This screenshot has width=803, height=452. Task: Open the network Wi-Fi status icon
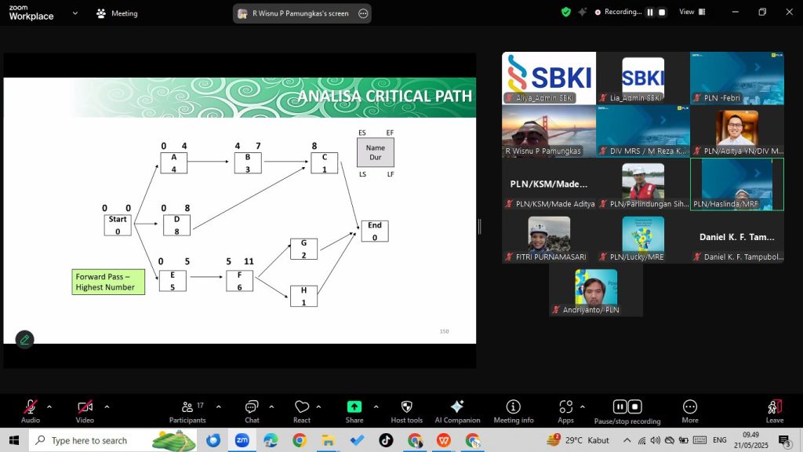coord(641,440)
